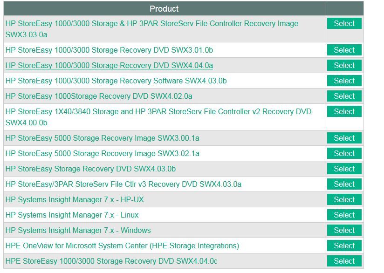
Task: Open HPE StoreEasy Recovery DVD SWX4.04.0c link
Action: click(111, 261)
